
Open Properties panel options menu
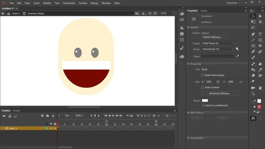coord(246,11)
